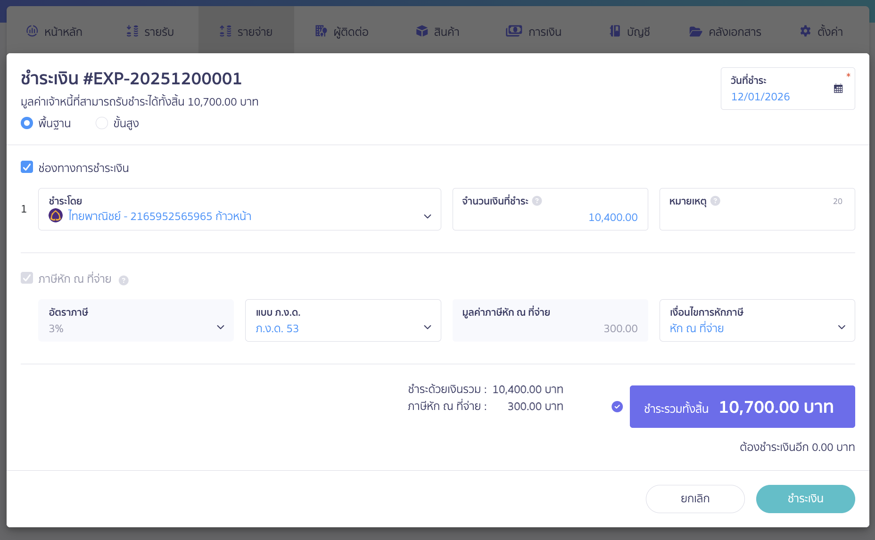
Task: Click the folder icon for คลังเอกสาร
Action: point(695,32)
